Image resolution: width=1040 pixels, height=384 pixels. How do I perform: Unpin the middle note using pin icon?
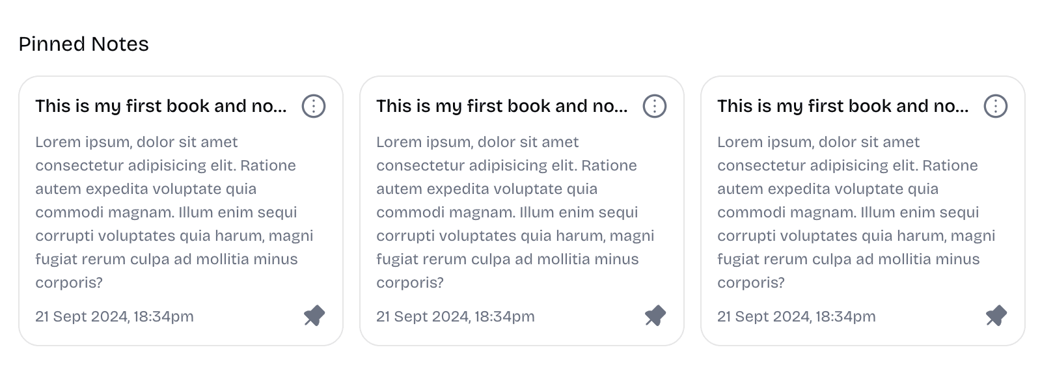[655, 316]
